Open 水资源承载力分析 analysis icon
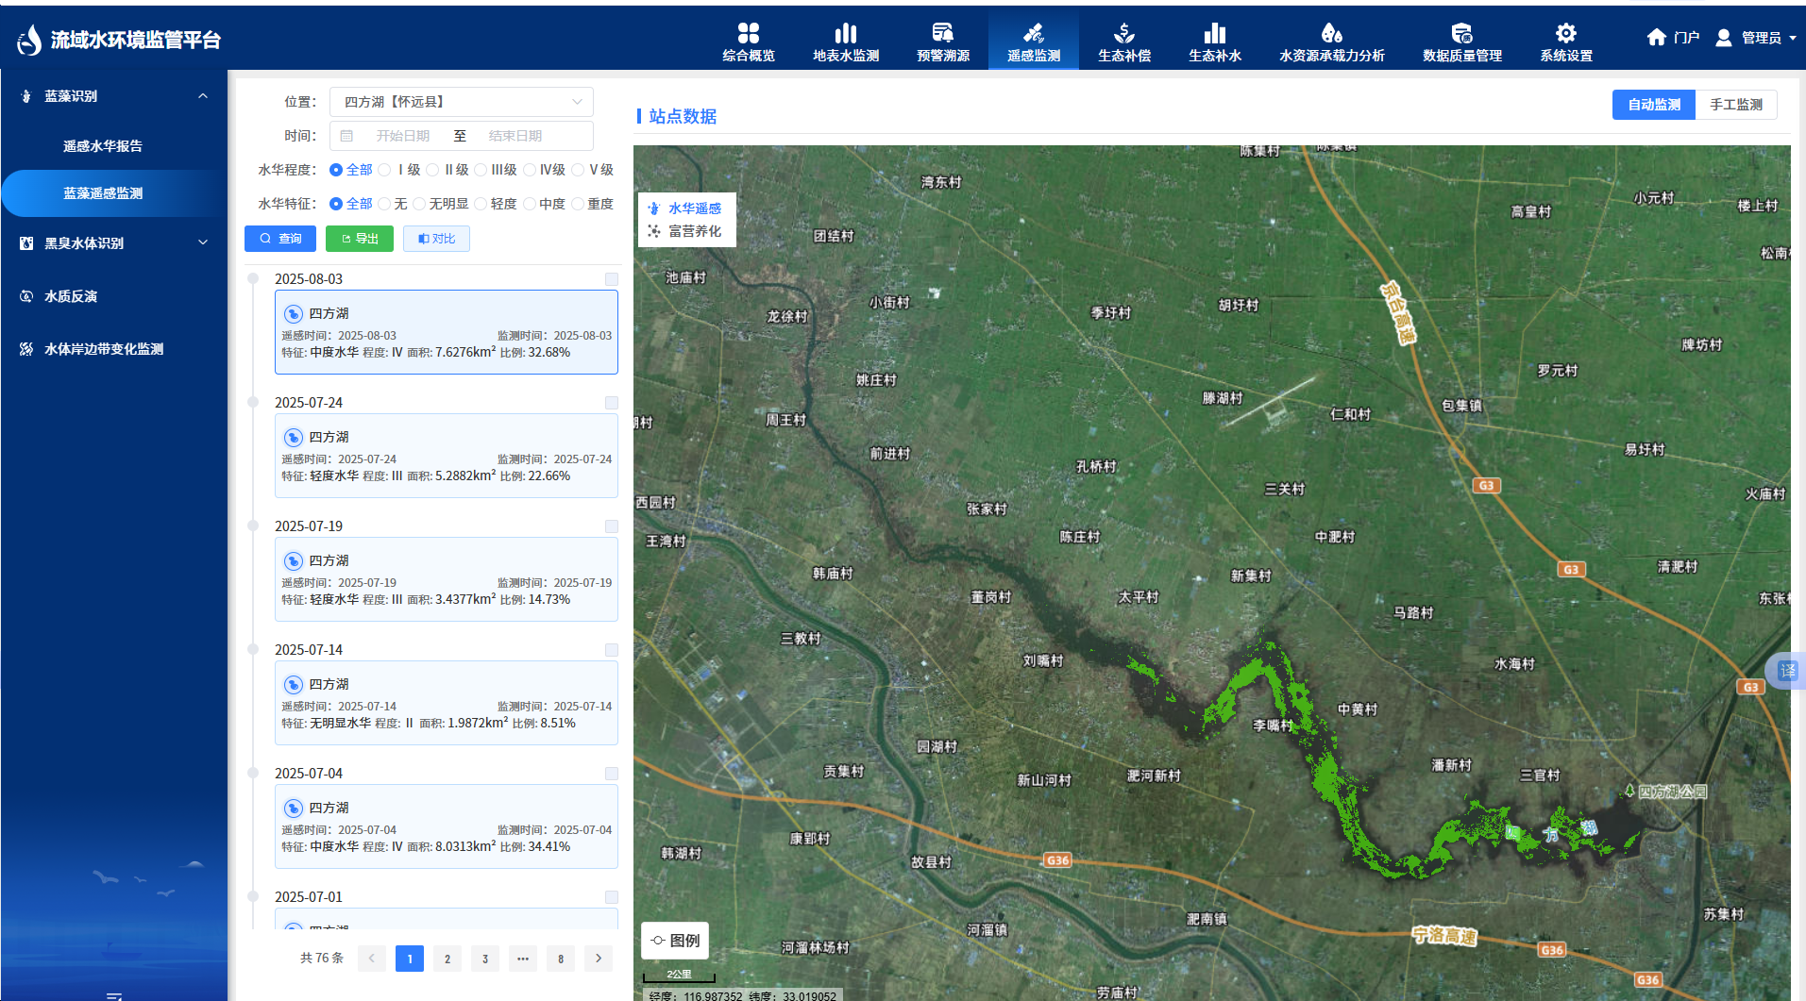1806x1001 pixels. pos(1331,34)
